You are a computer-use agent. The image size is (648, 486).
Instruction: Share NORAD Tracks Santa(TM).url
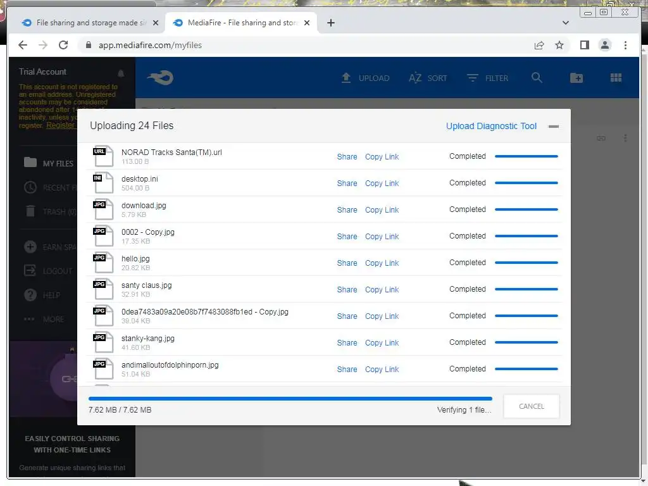(x=347, y=157)
